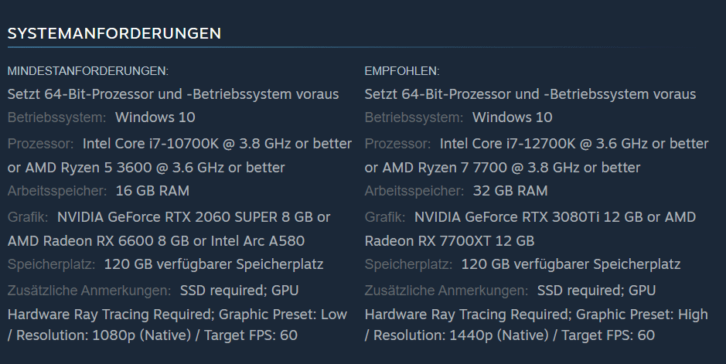Click the Prozessor label in minimum requirements
Screen dimensions: 726x364
pos(40,144)
